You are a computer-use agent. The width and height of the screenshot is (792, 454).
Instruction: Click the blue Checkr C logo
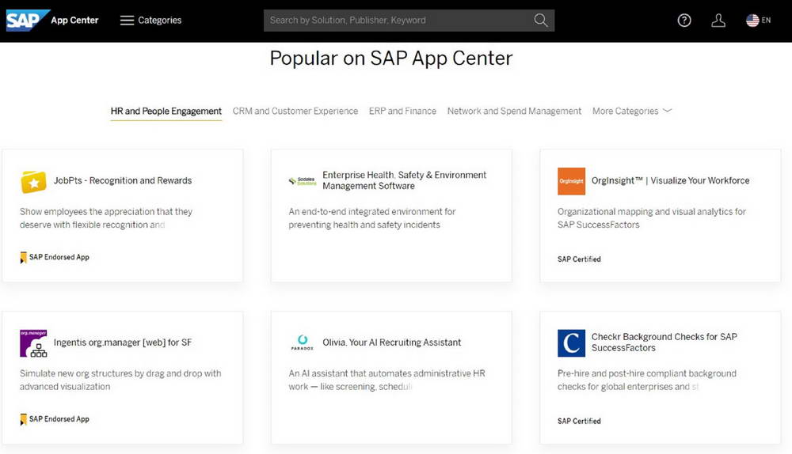pos(571,343)
